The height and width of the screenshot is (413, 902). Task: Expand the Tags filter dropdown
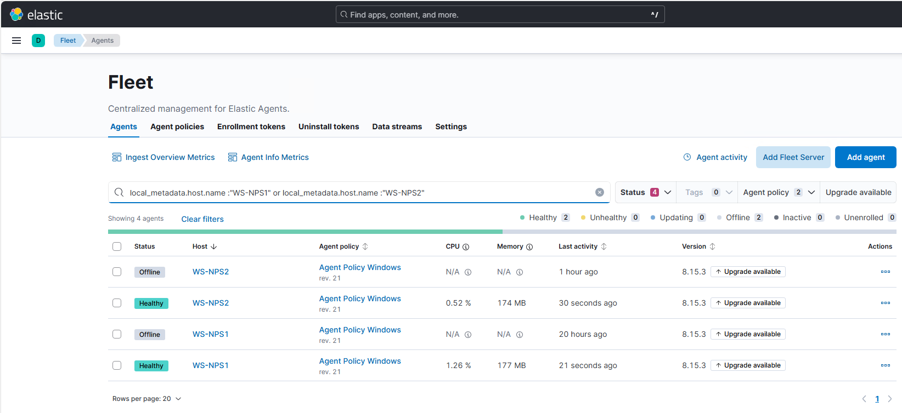tap(708, 192)
